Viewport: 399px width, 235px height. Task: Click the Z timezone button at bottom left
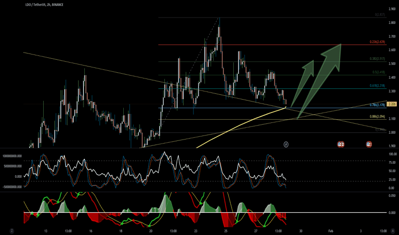coord(12,231)
